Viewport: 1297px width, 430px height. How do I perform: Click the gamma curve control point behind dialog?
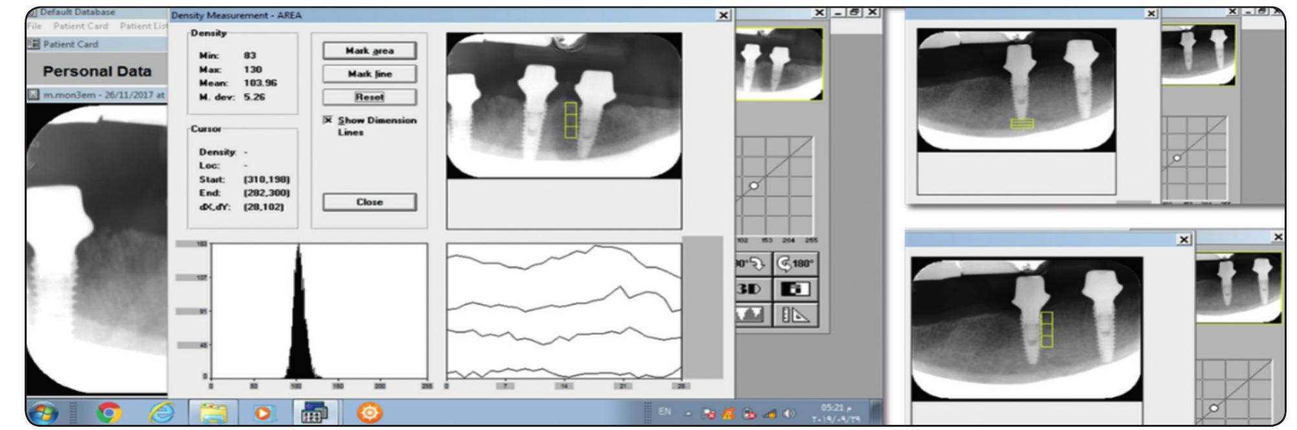coord(753,186)
